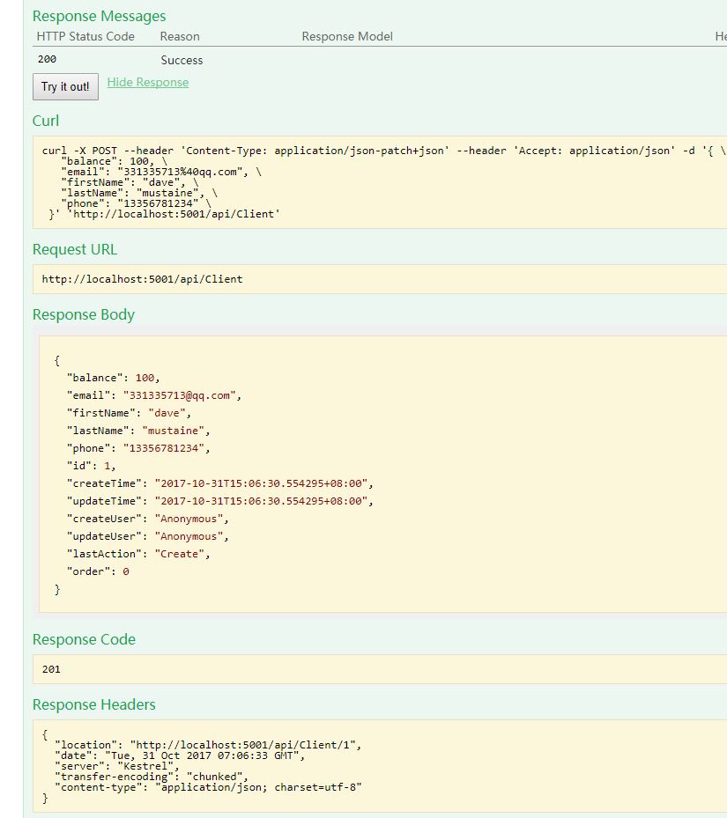Image resolution: width=727 pixels, height=818 pixels.
Task: Click the "server": "Kestrel" header line
Action: 117,766
